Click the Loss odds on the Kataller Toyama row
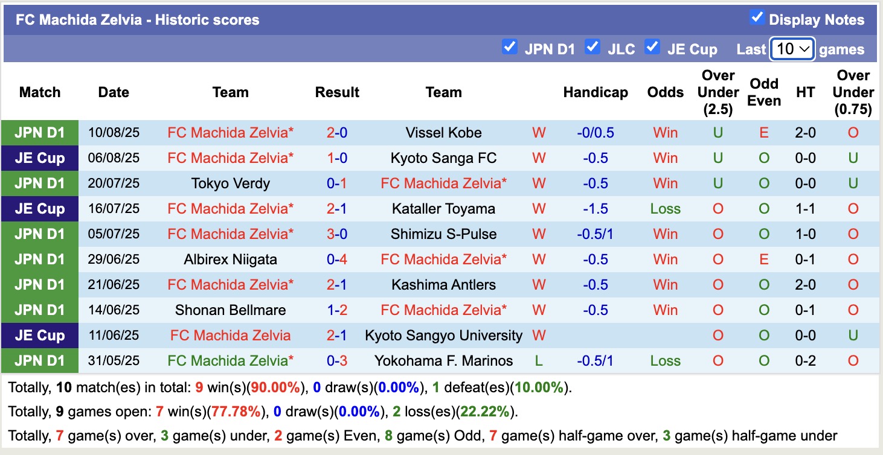The height and width of the screenshot is (455, 883). click(x=664, y=208)
